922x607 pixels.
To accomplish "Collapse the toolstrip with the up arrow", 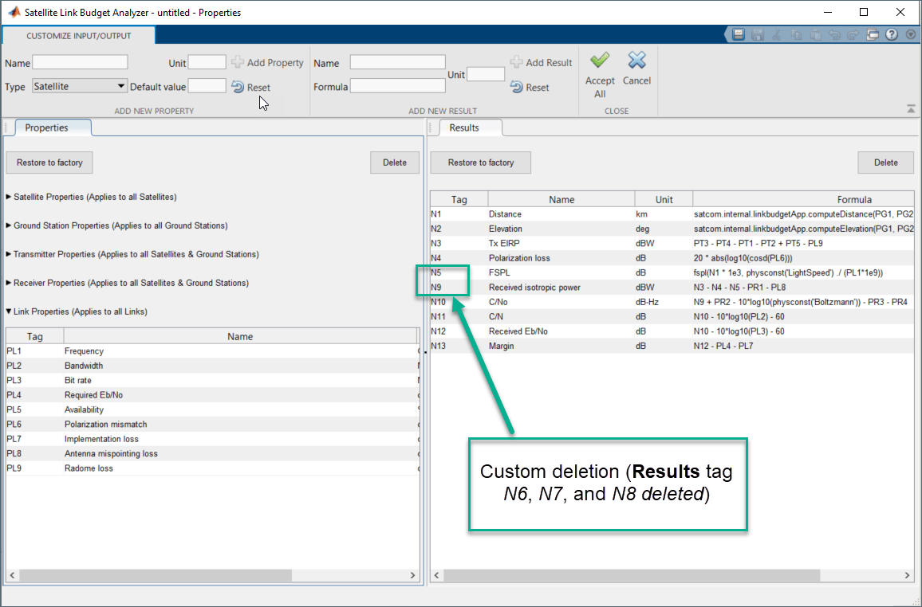I will [910, 109].
